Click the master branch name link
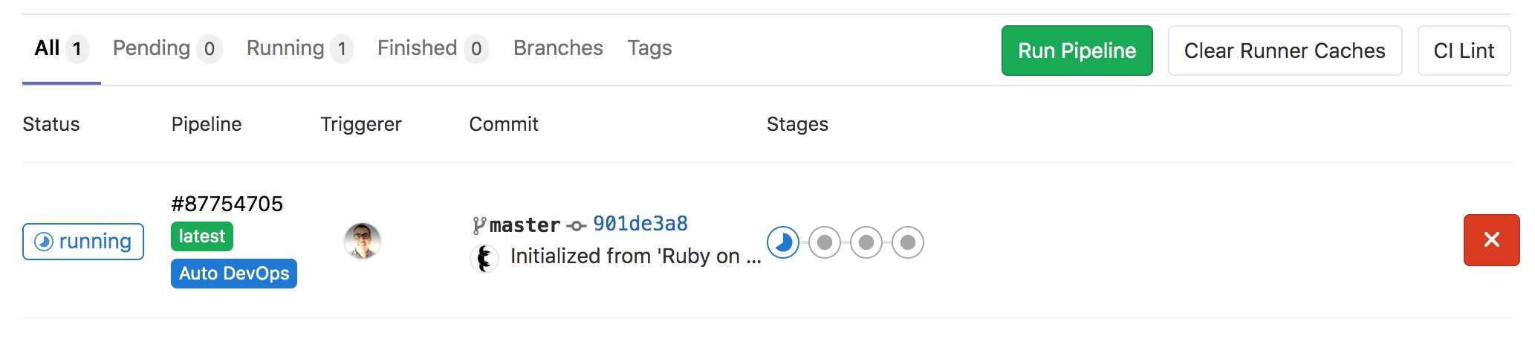1535x339 pixels. (525, 225)
